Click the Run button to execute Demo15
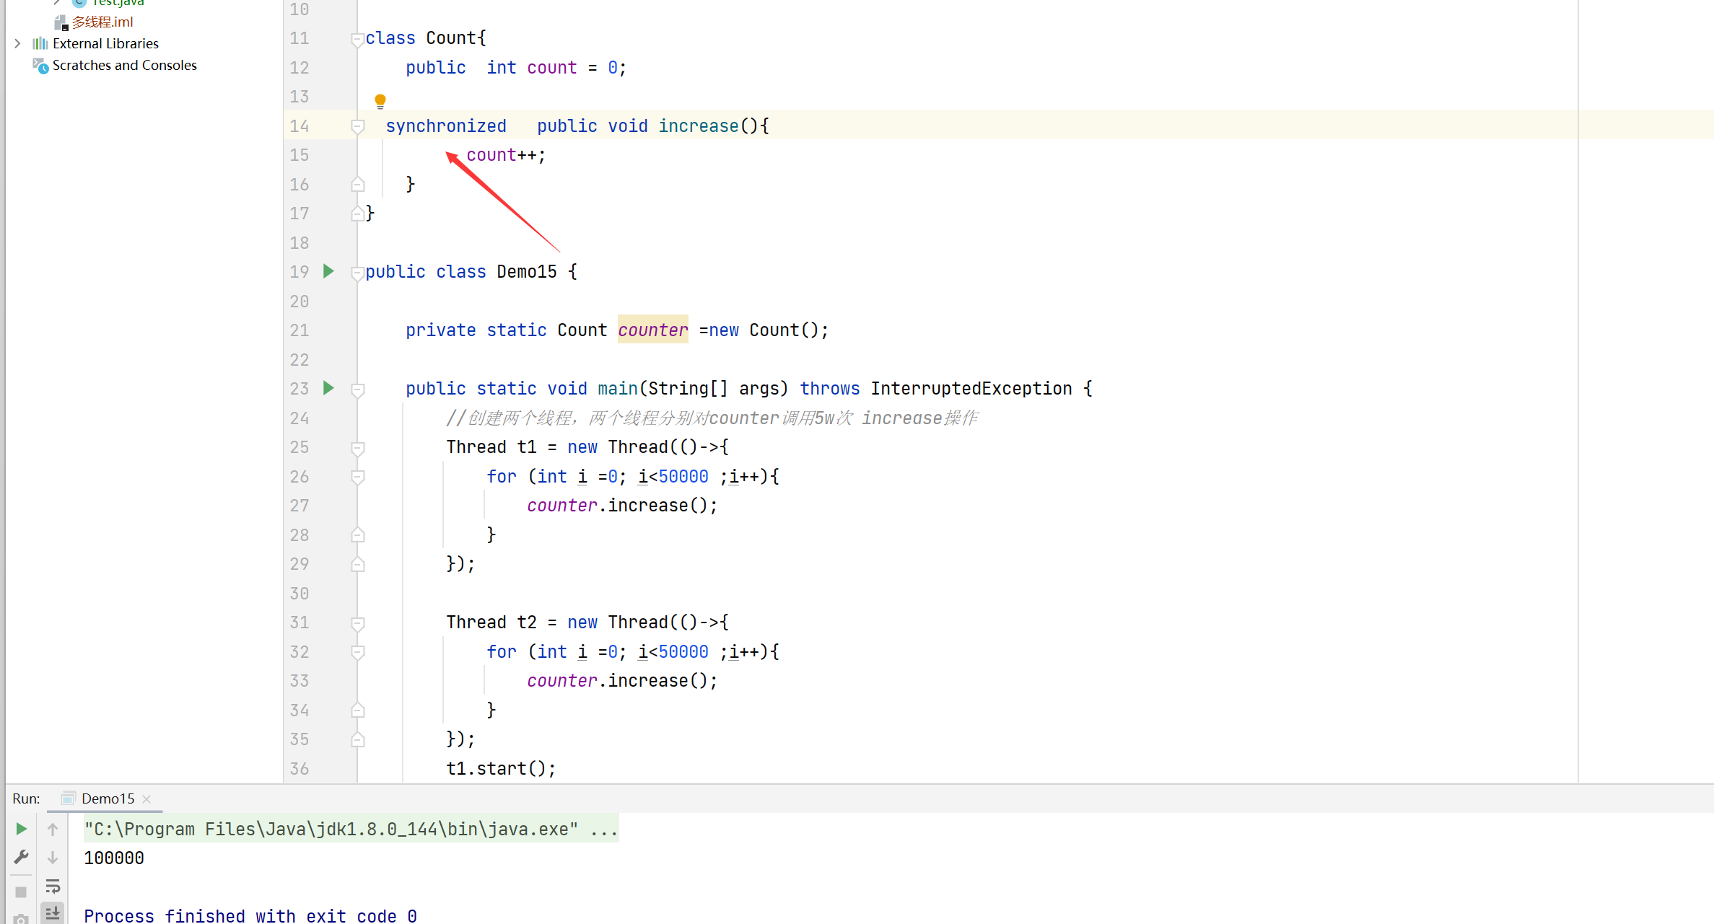Screen dimensions: 1714x924 click(x=22, y=828)
